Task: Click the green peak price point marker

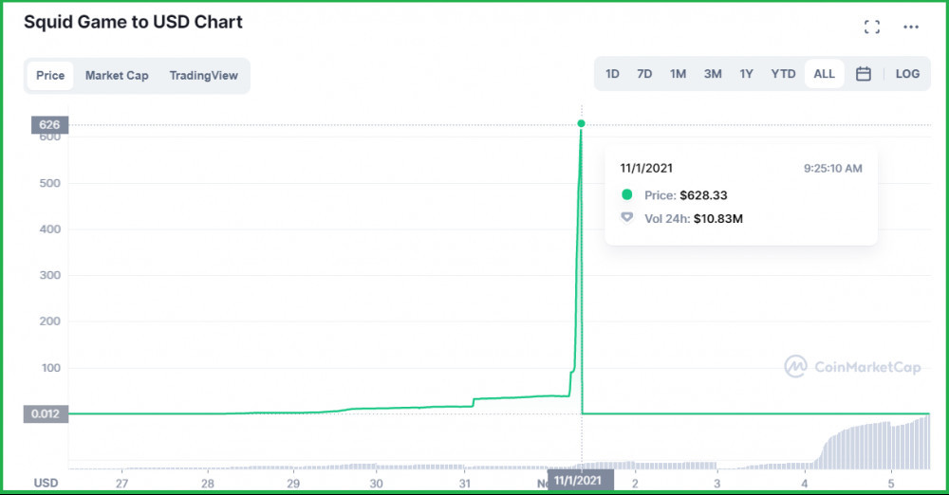Action: [x=581, y=123]
